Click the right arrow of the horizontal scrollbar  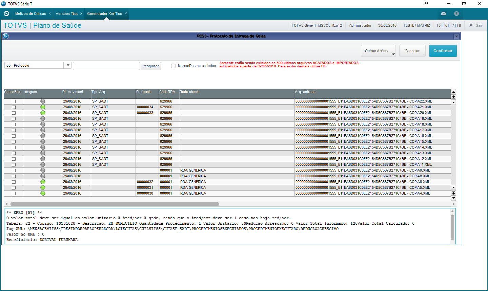(454, 204)
